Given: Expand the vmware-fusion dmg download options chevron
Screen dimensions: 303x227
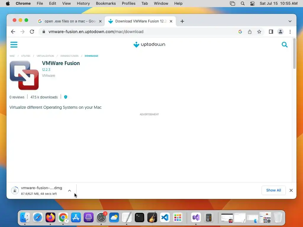Looking at the screenshot, I should coord(70,191).
